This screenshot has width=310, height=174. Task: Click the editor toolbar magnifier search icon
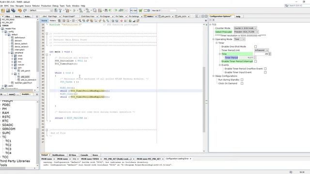click(x=79, y=21)
